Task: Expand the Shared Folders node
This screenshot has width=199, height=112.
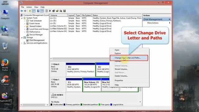Action: (x=25, y=26)
